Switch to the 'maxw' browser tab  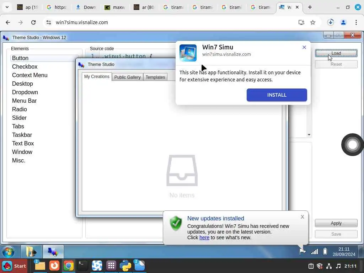[116, 7]
